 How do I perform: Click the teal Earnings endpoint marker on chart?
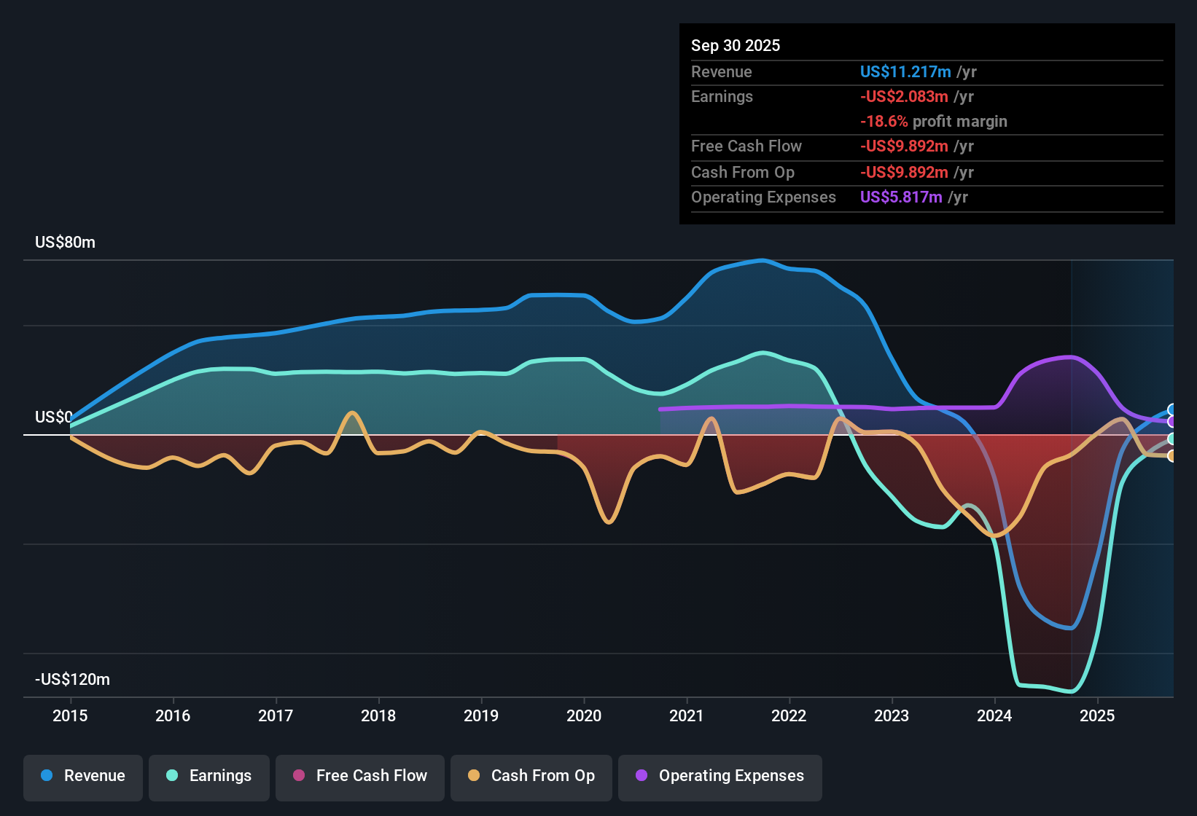1171,438
